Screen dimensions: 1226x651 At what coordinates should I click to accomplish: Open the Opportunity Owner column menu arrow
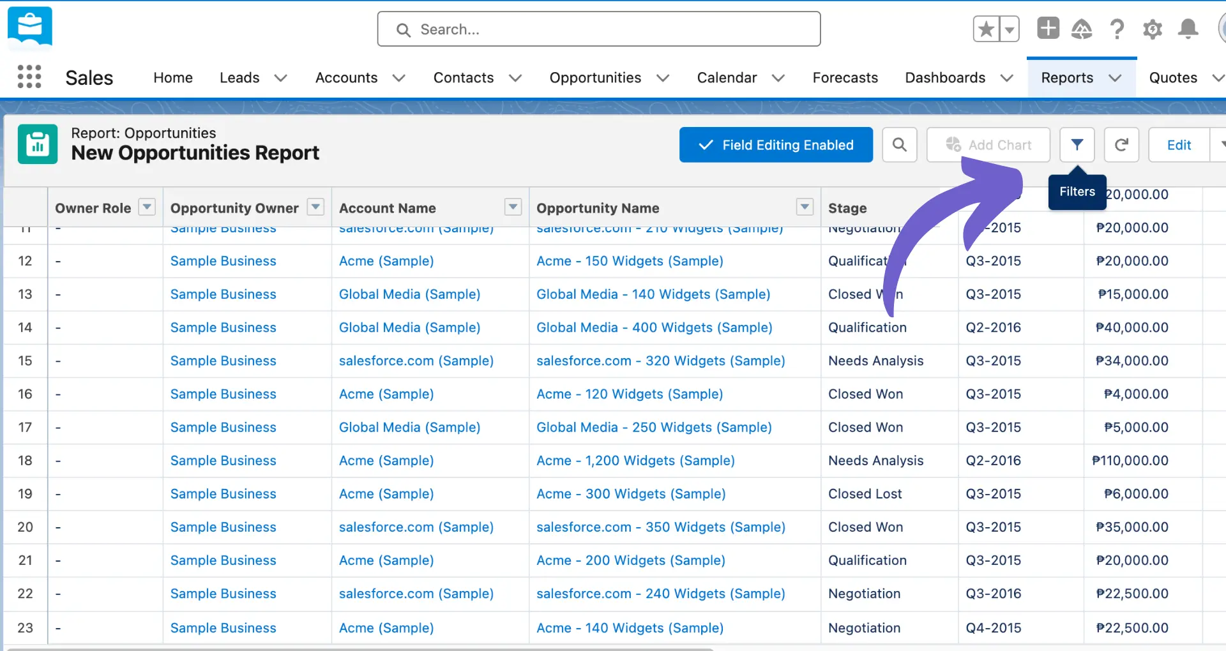pyautogui.click(x=315, y=207)
